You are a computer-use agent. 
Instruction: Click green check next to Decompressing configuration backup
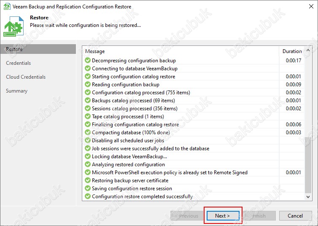(x=88, y=60)
